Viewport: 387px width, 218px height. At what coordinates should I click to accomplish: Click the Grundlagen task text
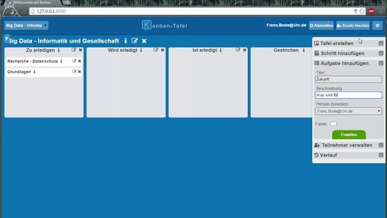tap(19, 71)
